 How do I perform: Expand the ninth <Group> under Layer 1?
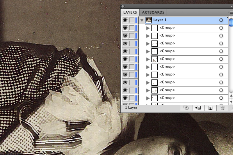(148, 90)
